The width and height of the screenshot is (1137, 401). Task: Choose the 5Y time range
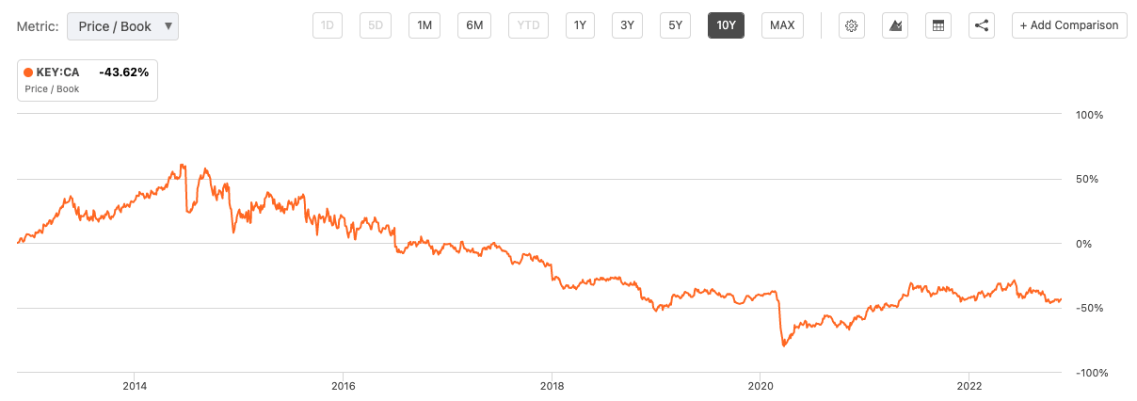click(675, 25)
